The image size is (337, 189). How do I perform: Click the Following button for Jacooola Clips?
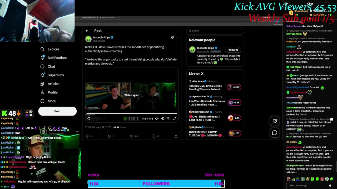(233, 50)
